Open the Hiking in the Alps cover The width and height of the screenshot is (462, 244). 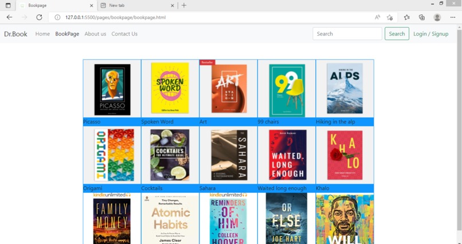[x=344, y=88]
